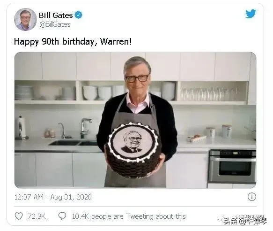
Task: Click the Twitter bird logo
Action: pos(251,14)
